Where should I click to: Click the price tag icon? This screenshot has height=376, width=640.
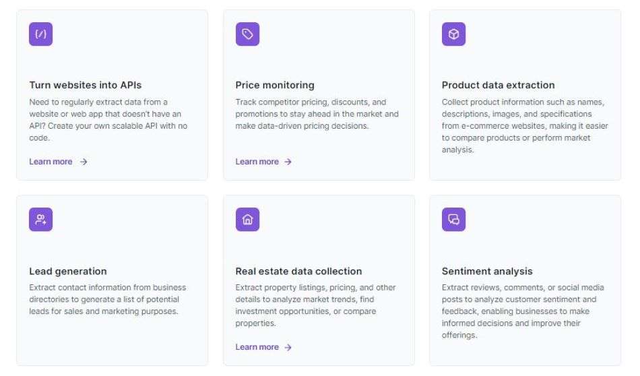[x=247, y=34]
